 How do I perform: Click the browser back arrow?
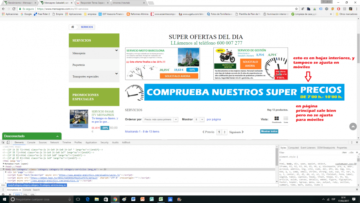tap(3, 9)
